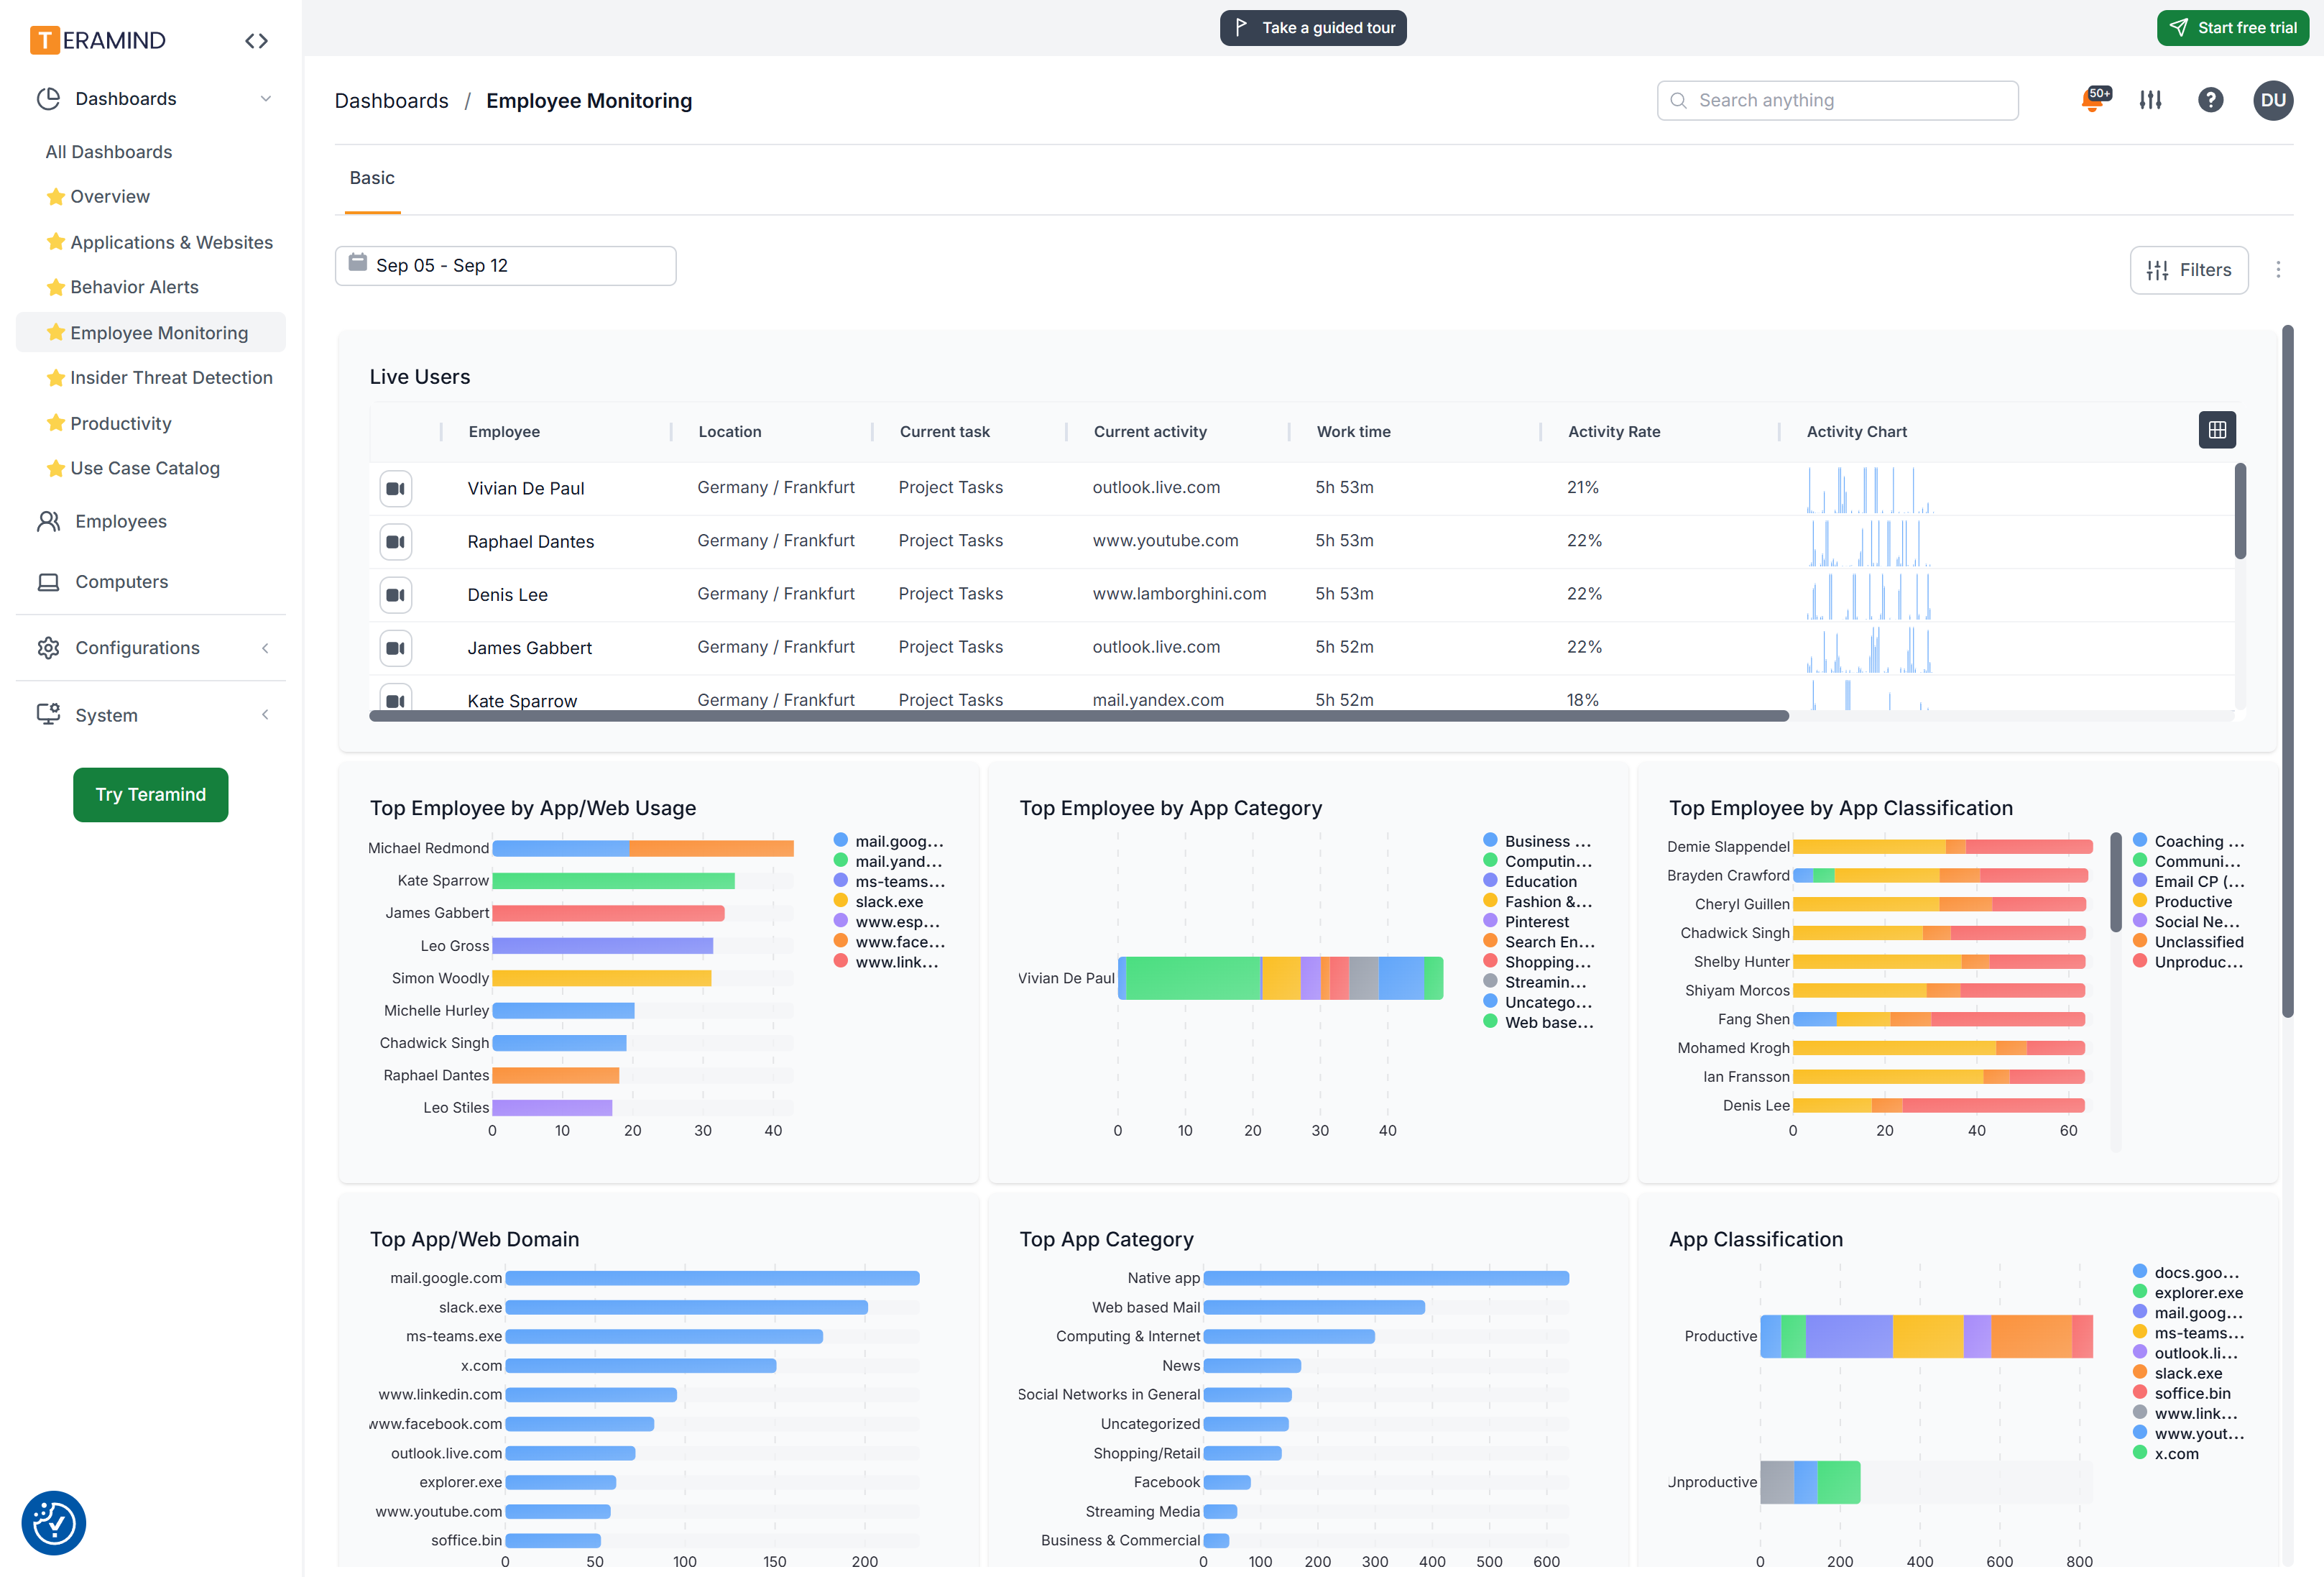The image size is (2324, 1577).
Task: Click the star icon beside Use Case Catalog
Action: tap(56, 468)
